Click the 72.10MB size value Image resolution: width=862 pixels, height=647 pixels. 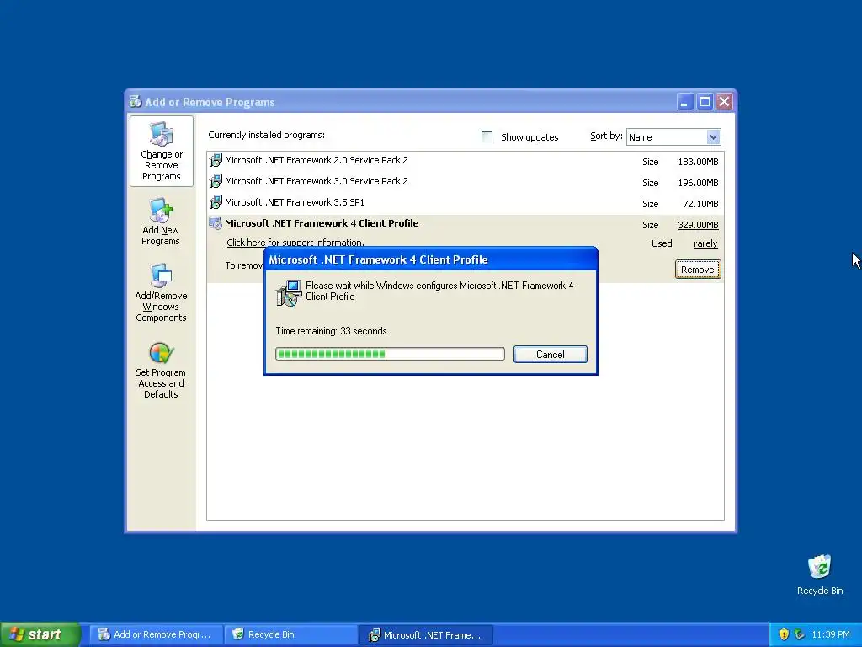[700, 204]
